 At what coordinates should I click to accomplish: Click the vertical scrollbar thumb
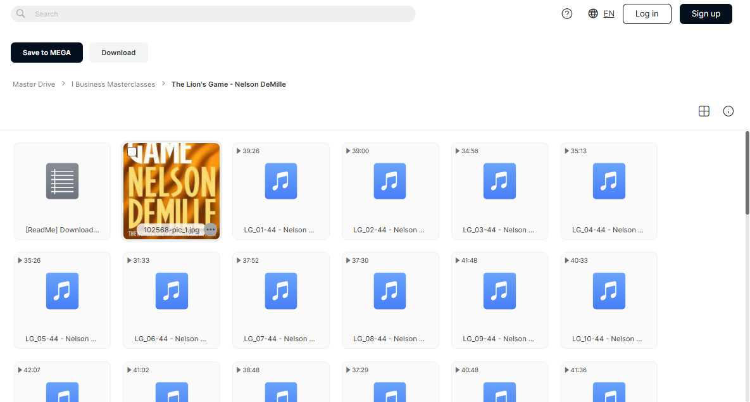(x=747, y=172)
